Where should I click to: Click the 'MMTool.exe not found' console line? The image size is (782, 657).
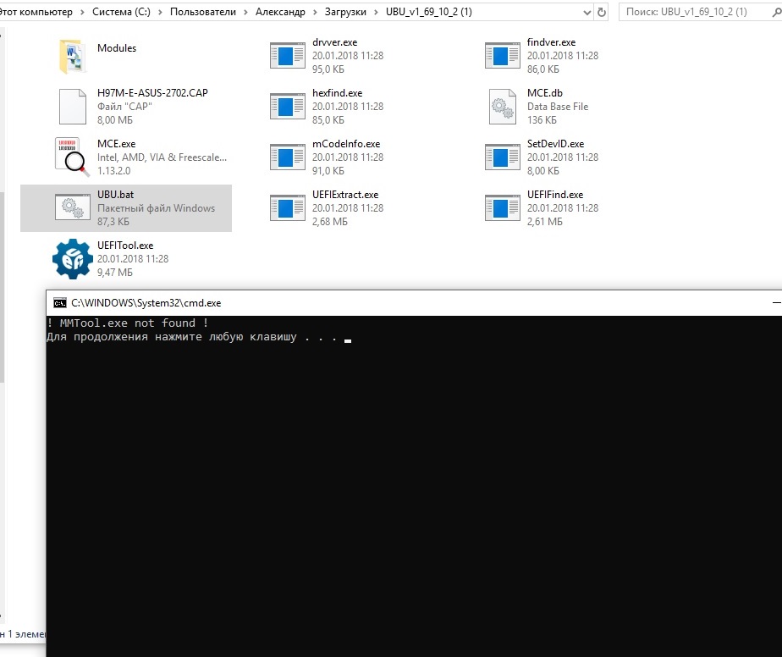point(127,323)
